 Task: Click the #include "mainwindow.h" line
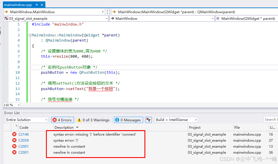pos(58,24)
